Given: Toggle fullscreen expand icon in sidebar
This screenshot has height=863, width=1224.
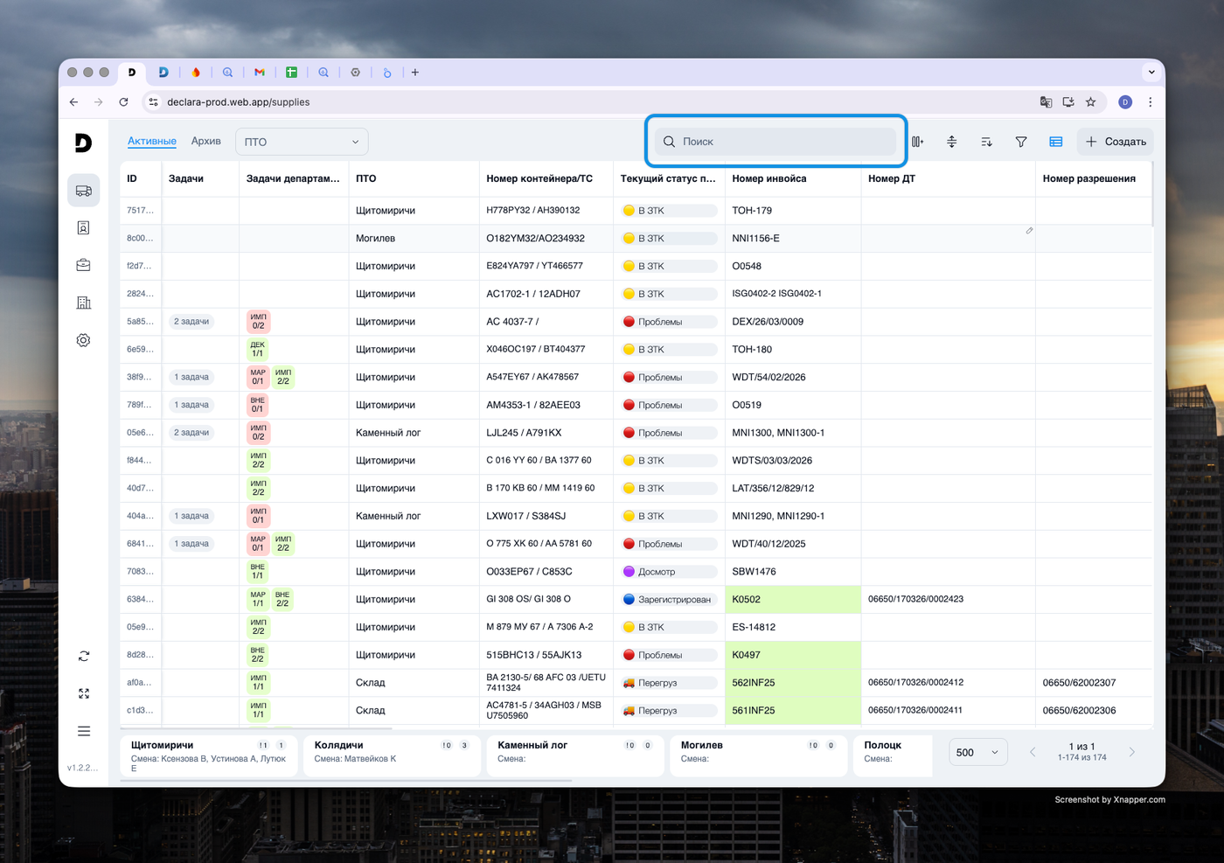Looking at the screenshot, I should click(x=84, y=693).
